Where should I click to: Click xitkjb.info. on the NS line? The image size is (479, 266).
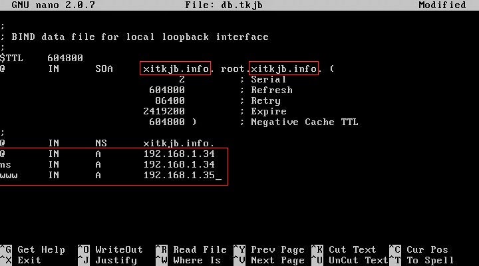[179, 143]
